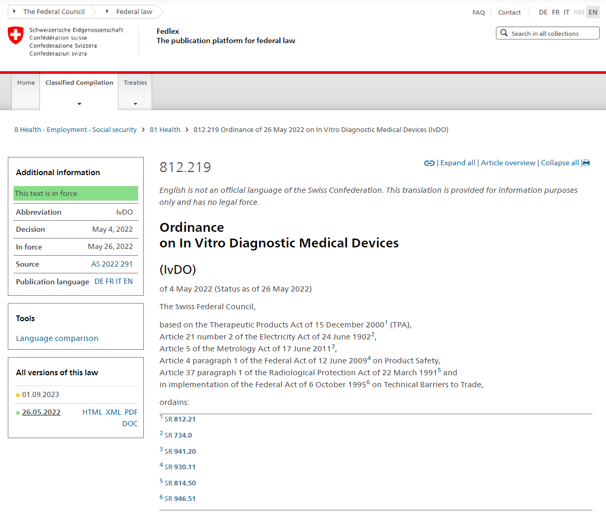Click footnote reference 6 after October 1995
The width and height of the screenshot is (606, 514).
(368, 383)
